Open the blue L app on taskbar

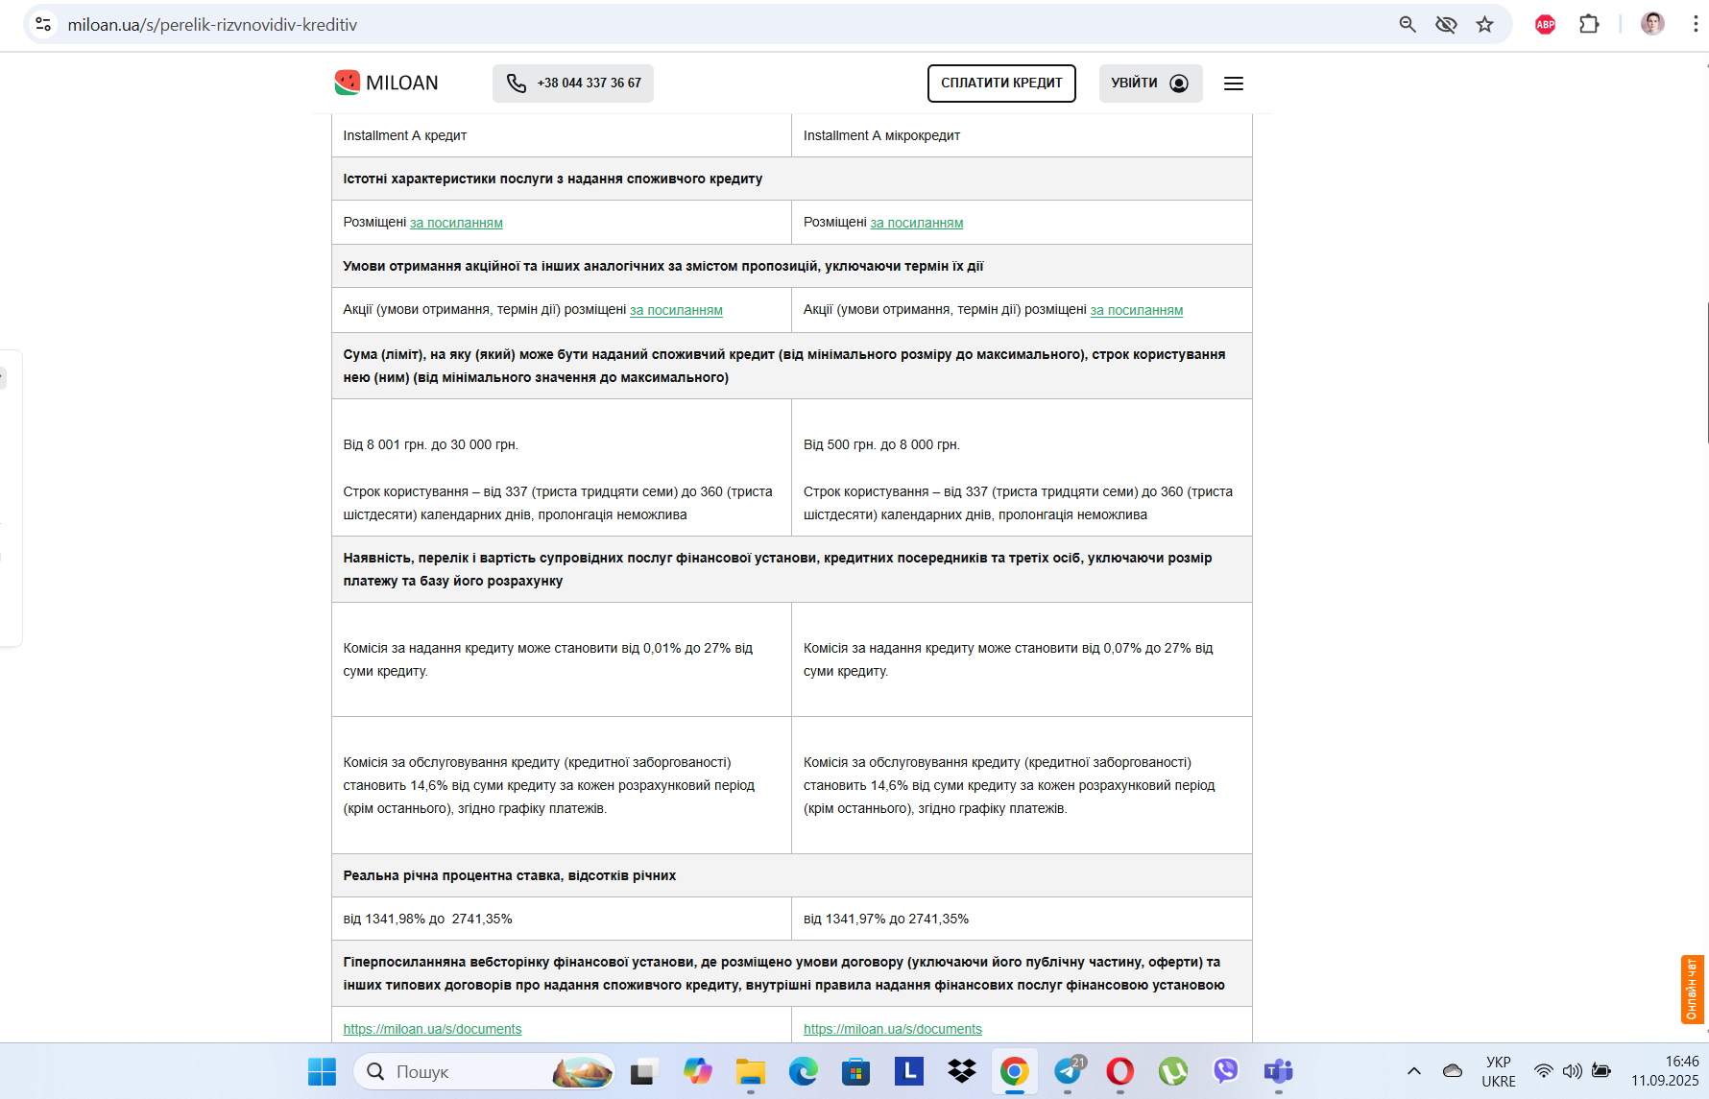pos(908,1071)
